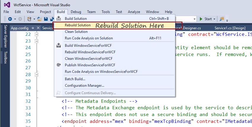This screenshot has width=252, height=127.
Task: Open the Debug menu
Action: click(x=76, y=12)
